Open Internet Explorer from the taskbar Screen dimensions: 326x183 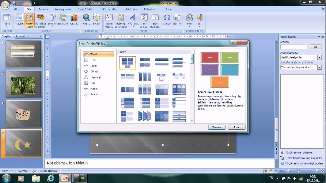click(51, 178)
